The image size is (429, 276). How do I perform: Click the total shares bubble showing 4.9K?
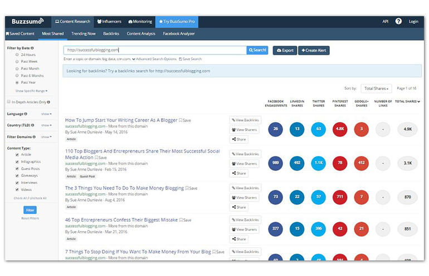point(407,129)
